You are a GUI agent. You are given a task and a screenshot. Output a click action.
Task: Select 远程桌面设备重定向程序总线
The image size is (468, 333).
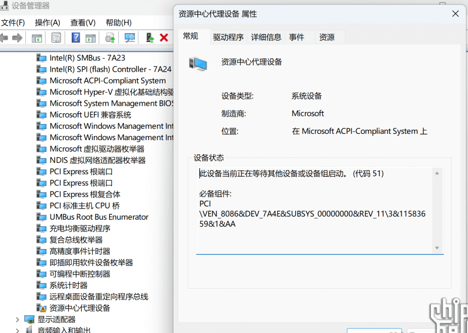[x=99, y=296]
